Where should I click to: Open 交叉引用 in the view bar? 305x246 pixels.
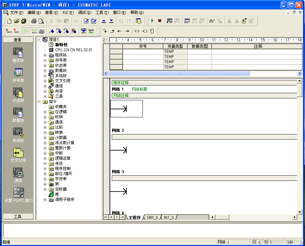coord(18,155)
